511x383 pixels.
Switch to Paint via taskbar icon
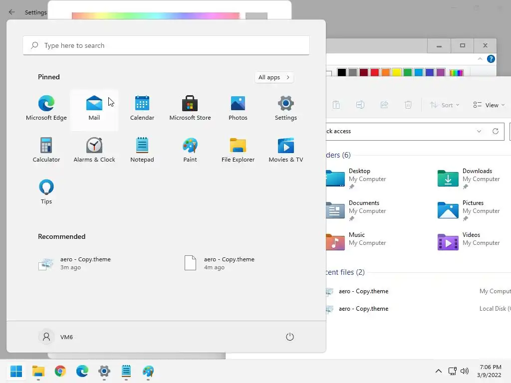coord(148,371)
